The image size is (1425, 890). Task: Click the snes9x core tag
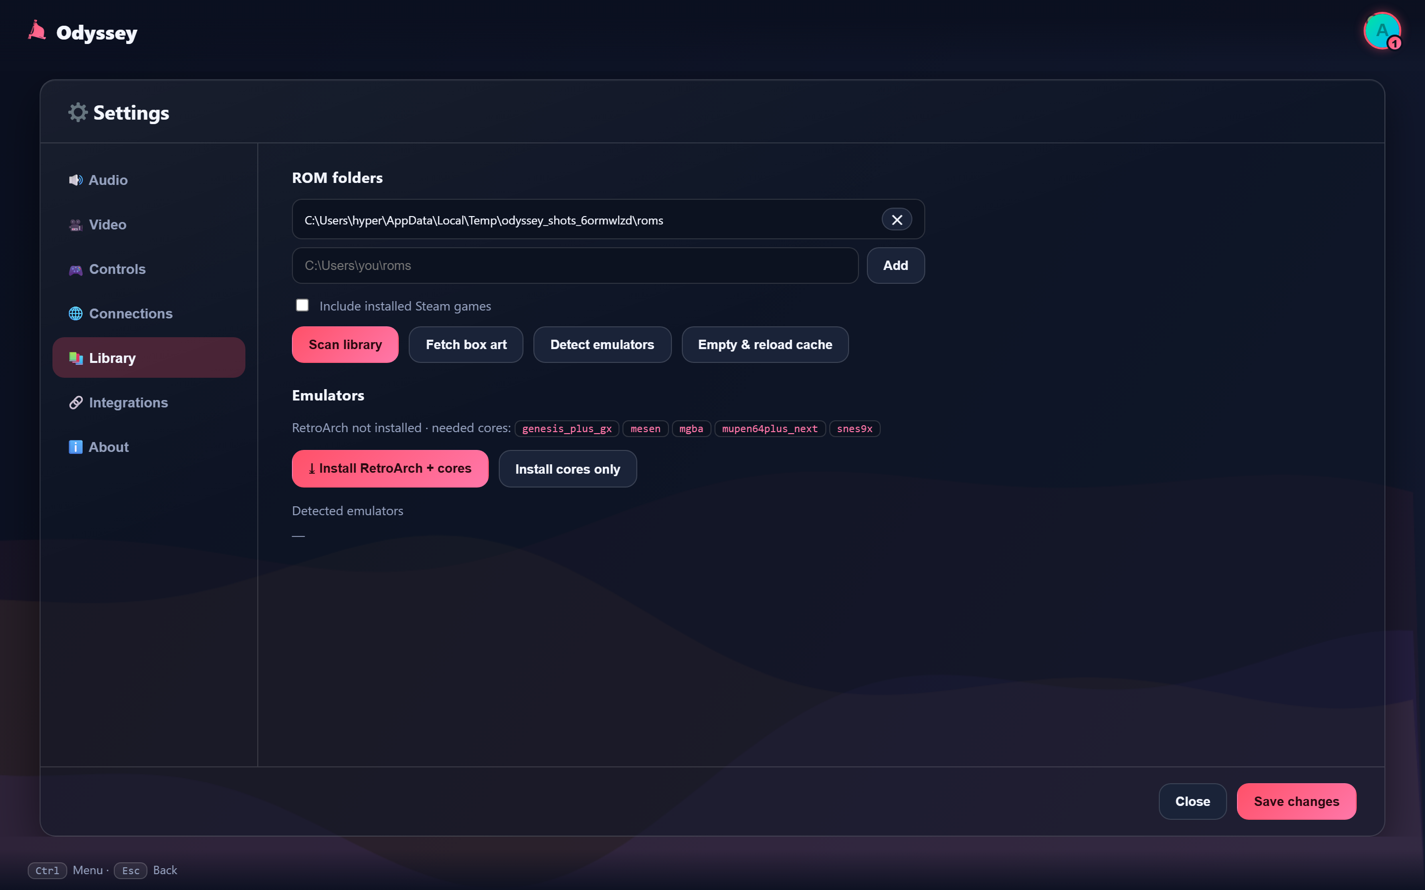coord(855,429)
